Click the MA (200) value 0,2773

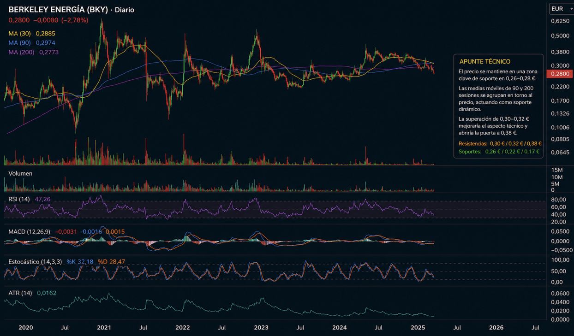coord(49,52)
